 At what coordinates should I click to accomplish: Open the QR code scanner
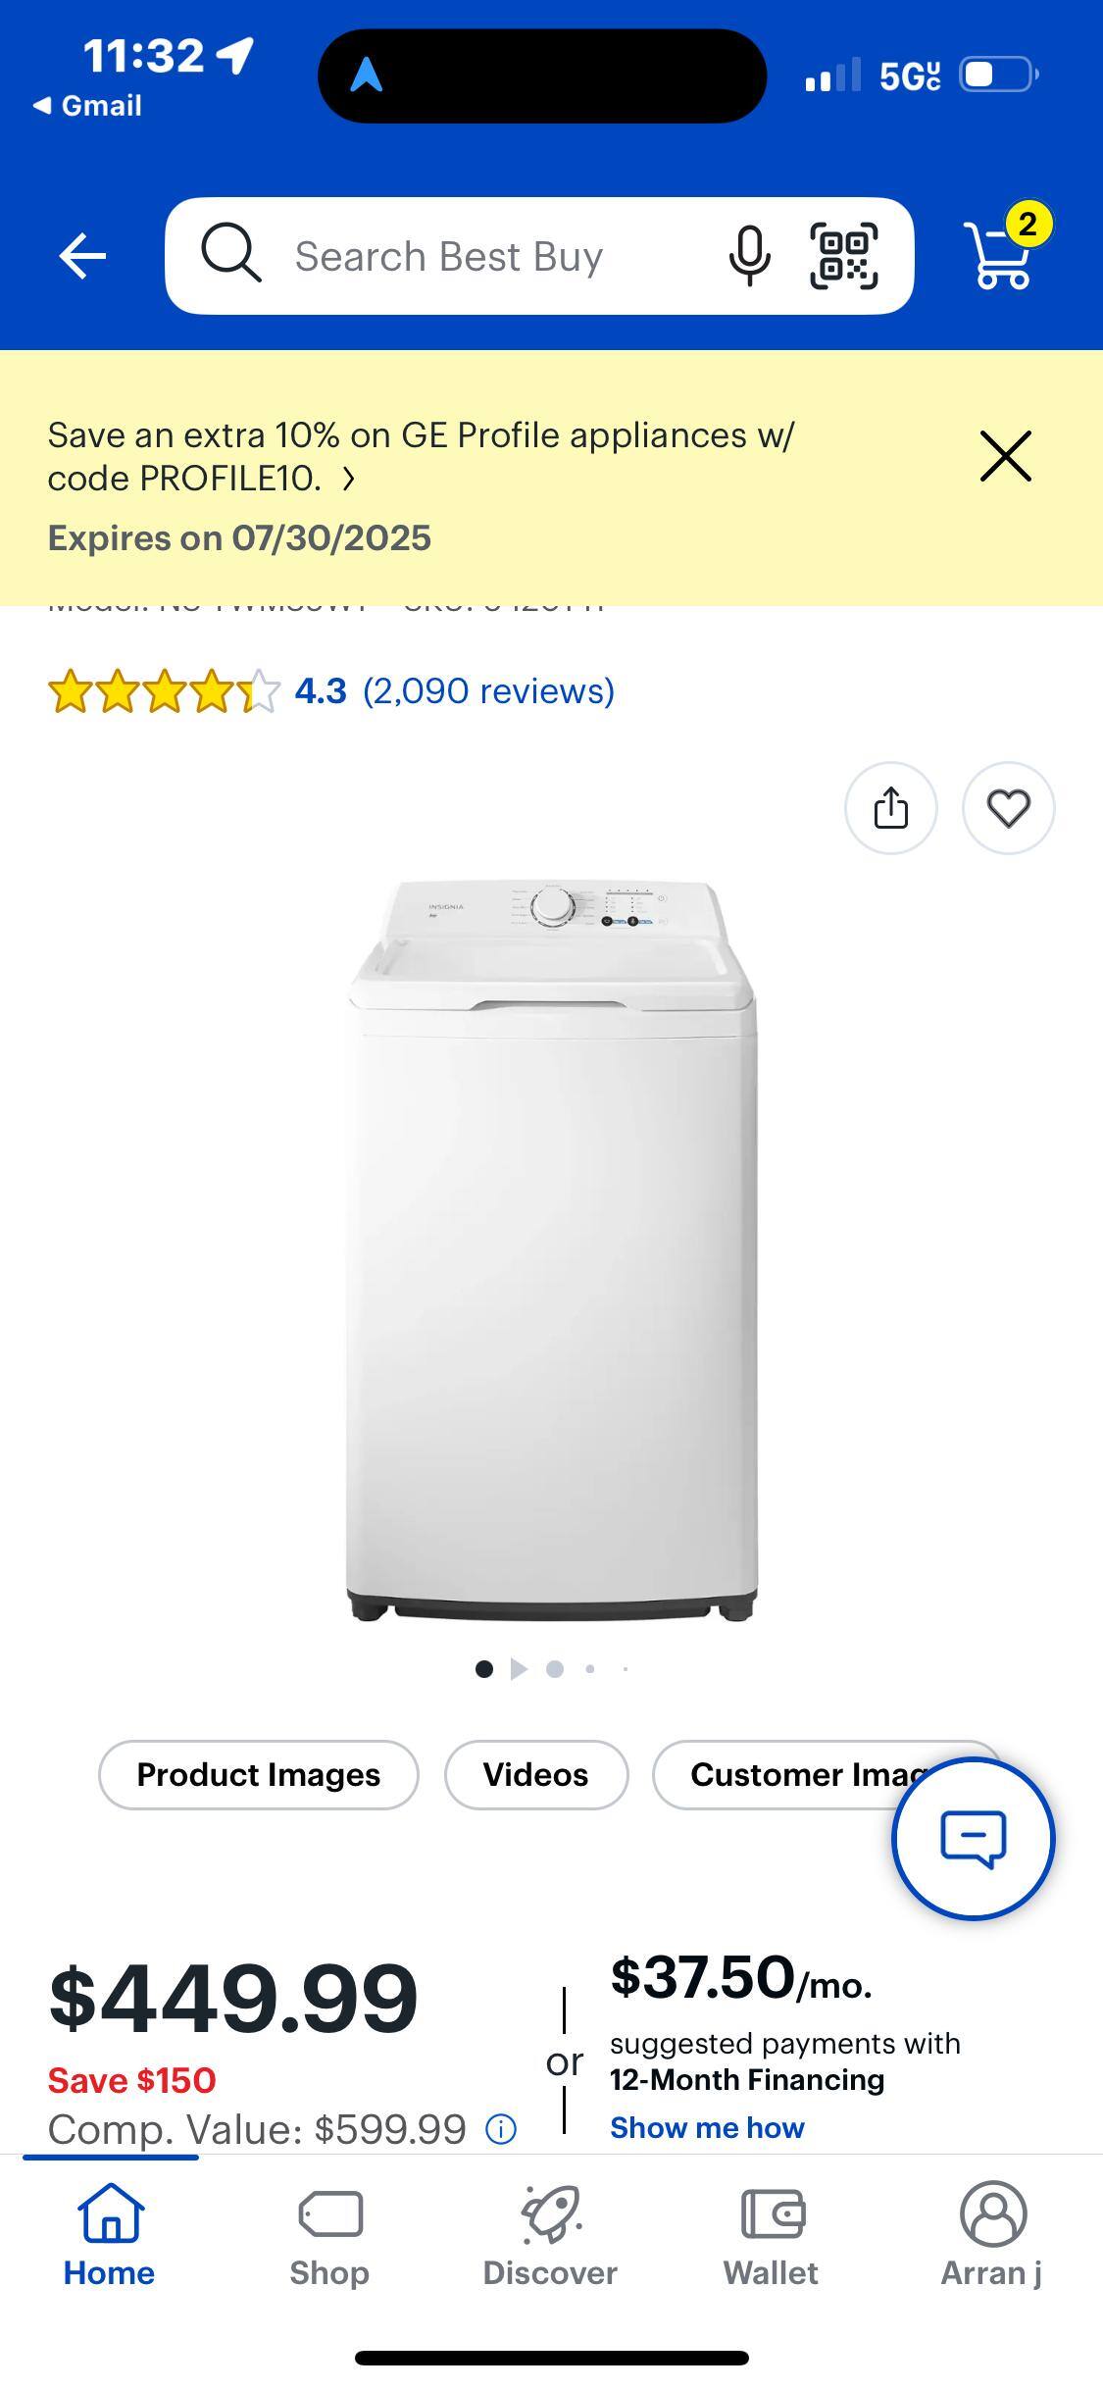click(x=844, y=256)
